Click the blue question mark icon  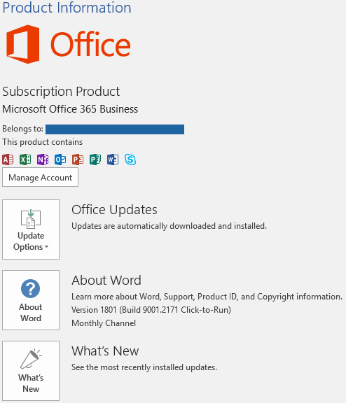click(30, 289)
